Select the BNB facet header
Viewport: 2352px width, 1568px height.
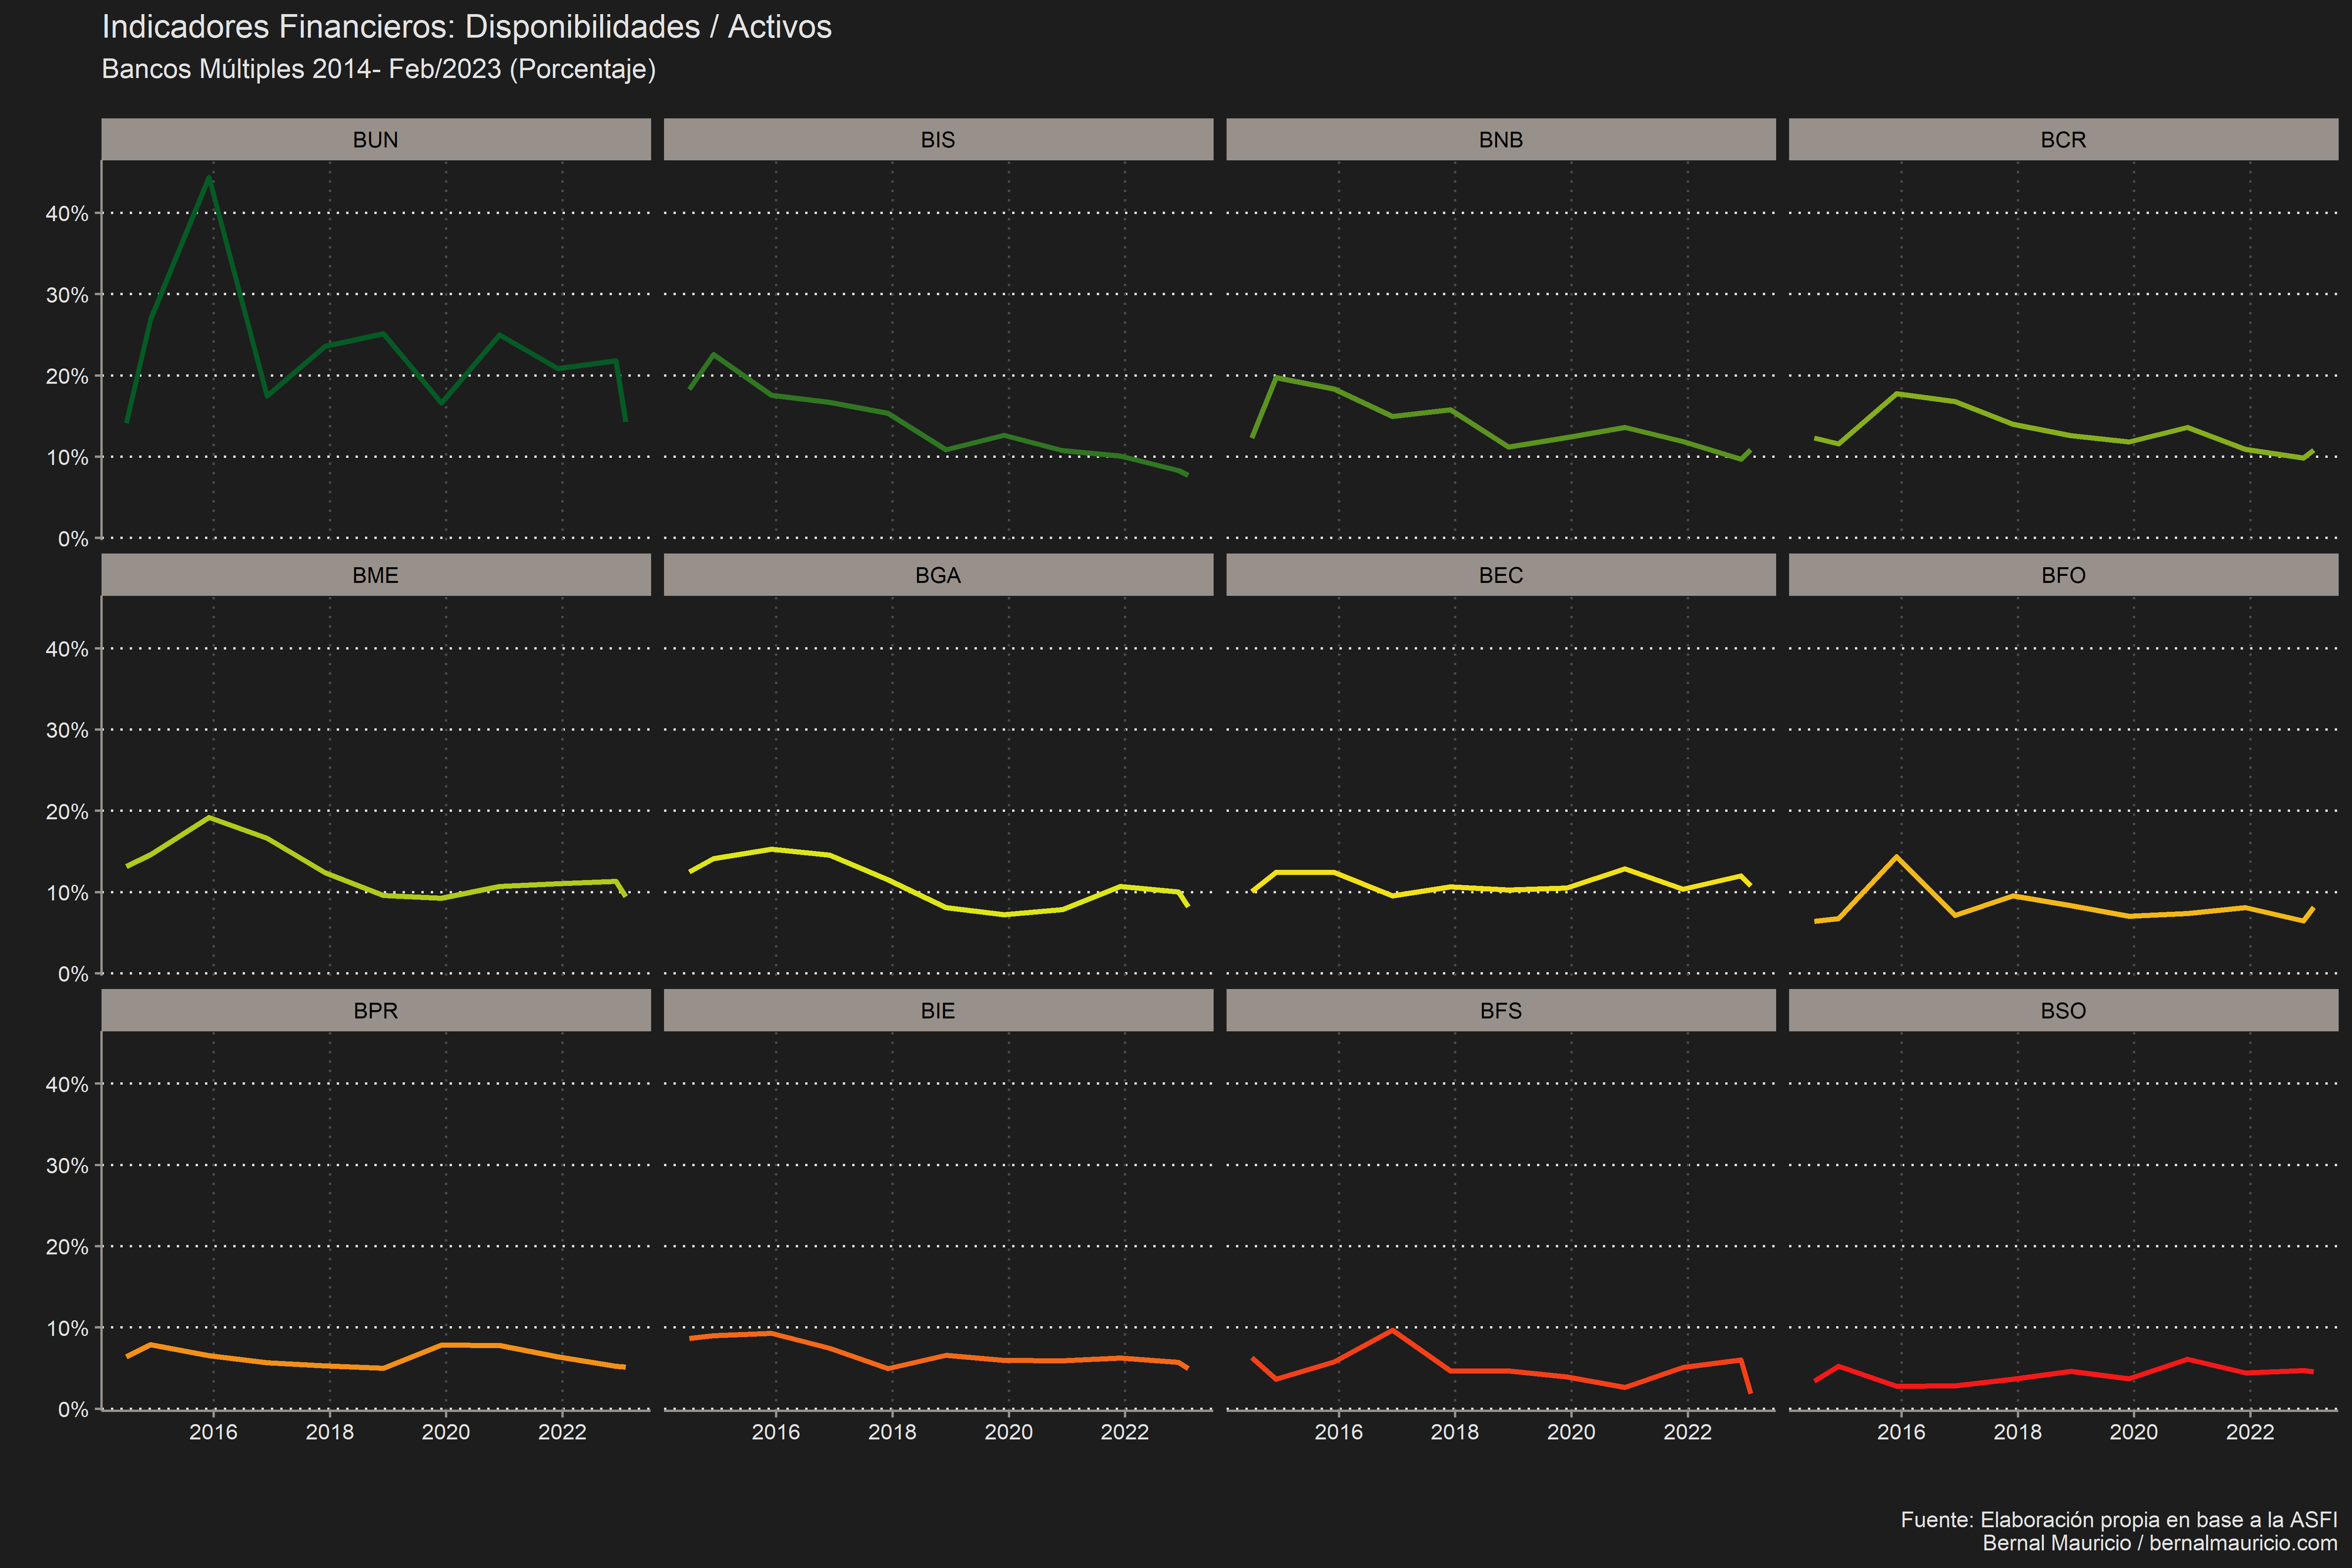(1501, 140)
